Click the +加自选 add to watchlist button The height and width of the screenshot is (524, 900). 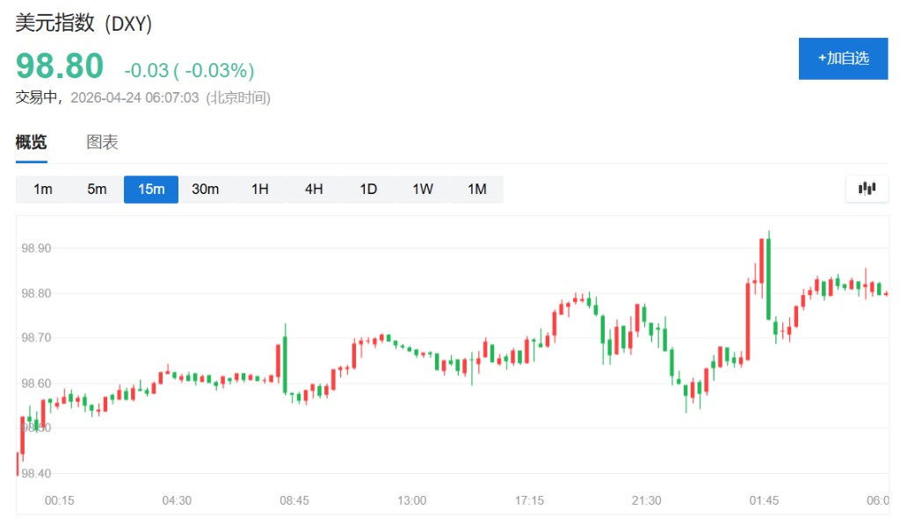(843, 59)
